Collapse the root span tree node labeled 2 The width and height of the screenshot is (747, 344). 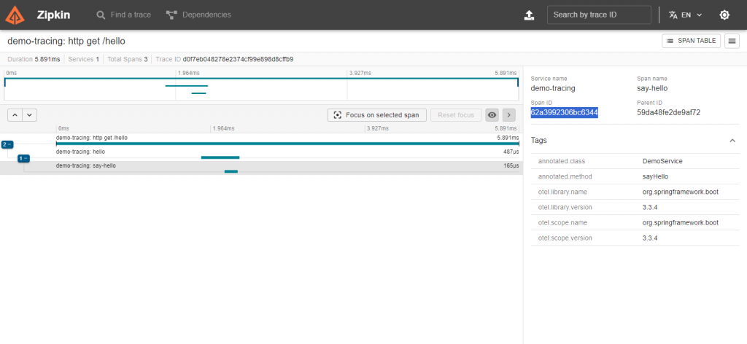[7, 144]
